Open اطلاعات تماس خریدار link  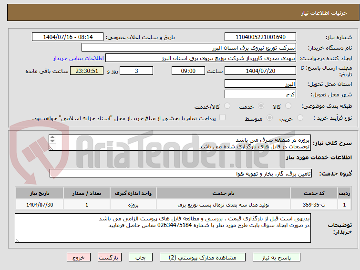pyautogui.click(x=79, y=58)
